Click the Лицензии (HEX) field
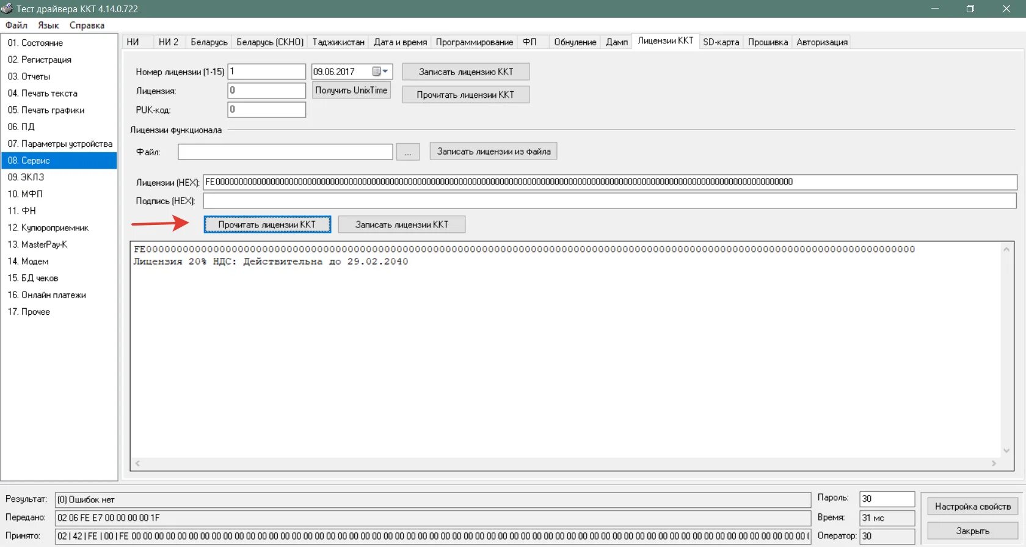Screen dimensions: 1026x547 [x=610, y=182]
